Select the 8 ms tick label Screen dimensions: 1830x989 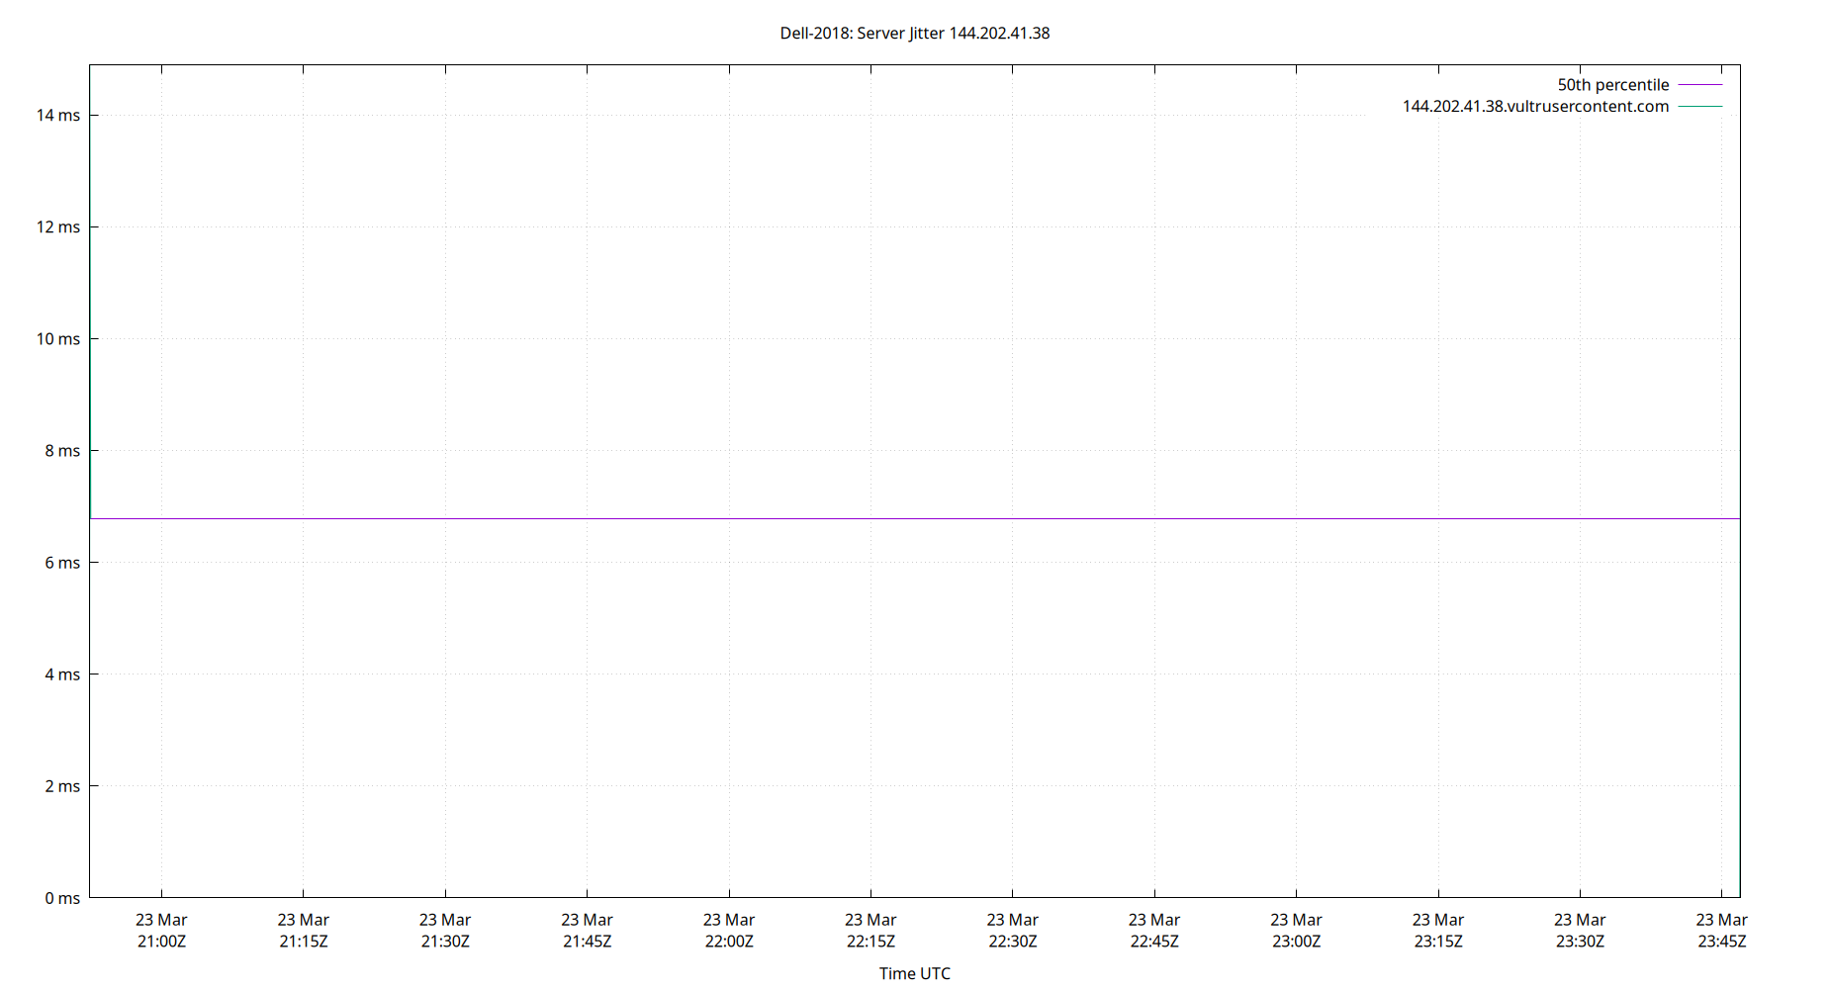pyautogui.click(x=59, y=450)
